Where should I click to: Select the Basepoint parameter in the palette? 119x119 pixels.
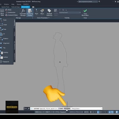tap(5, 62)
